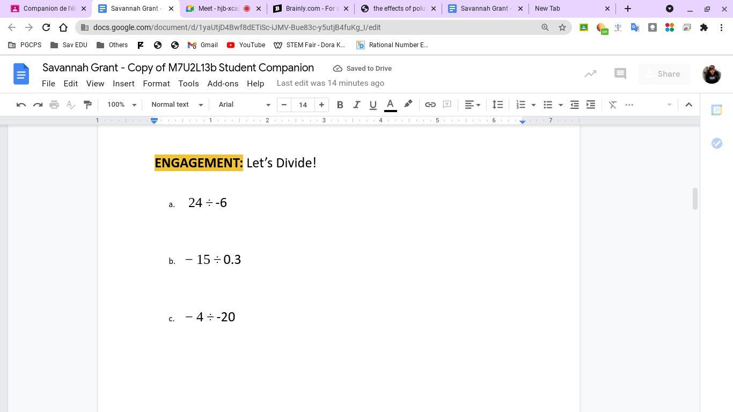The image size is (733, 412).
Task: Open version history via last edit link
Action: coord(331,83)
